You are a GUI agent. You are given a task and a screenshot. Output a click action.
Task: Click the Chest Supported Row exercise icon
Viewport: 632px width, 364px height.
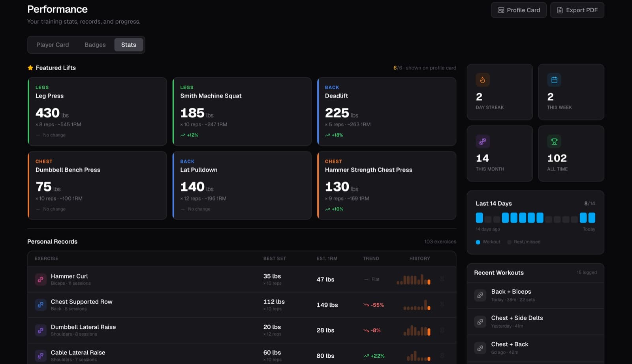pyautogui.click(x=41, y=305)
